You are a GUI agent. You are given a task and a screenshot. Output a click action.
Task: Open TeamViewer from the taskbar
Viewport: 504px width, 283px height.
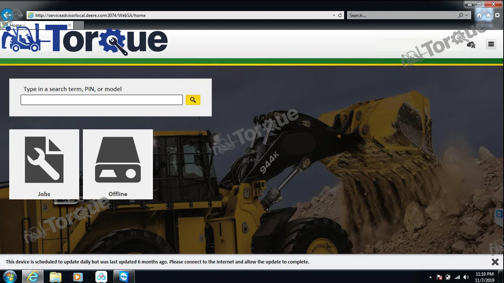point(124,276)
